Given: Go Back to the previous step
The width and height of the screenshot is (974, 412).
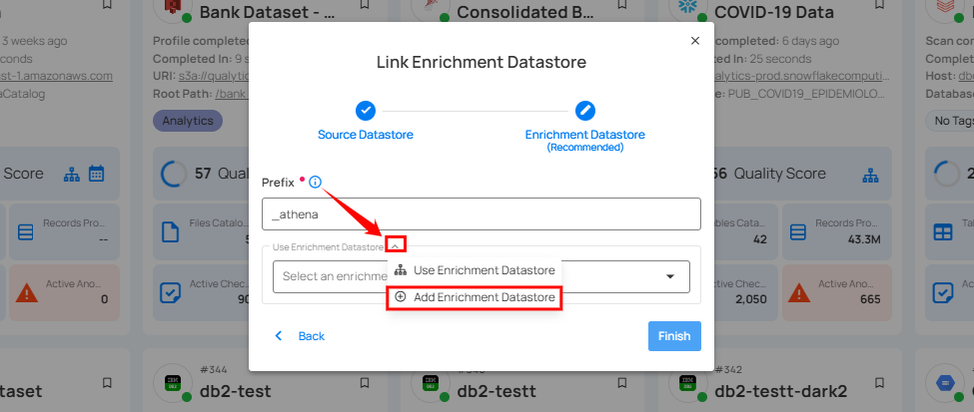Looking at the screenshot, I should point(300,336).
